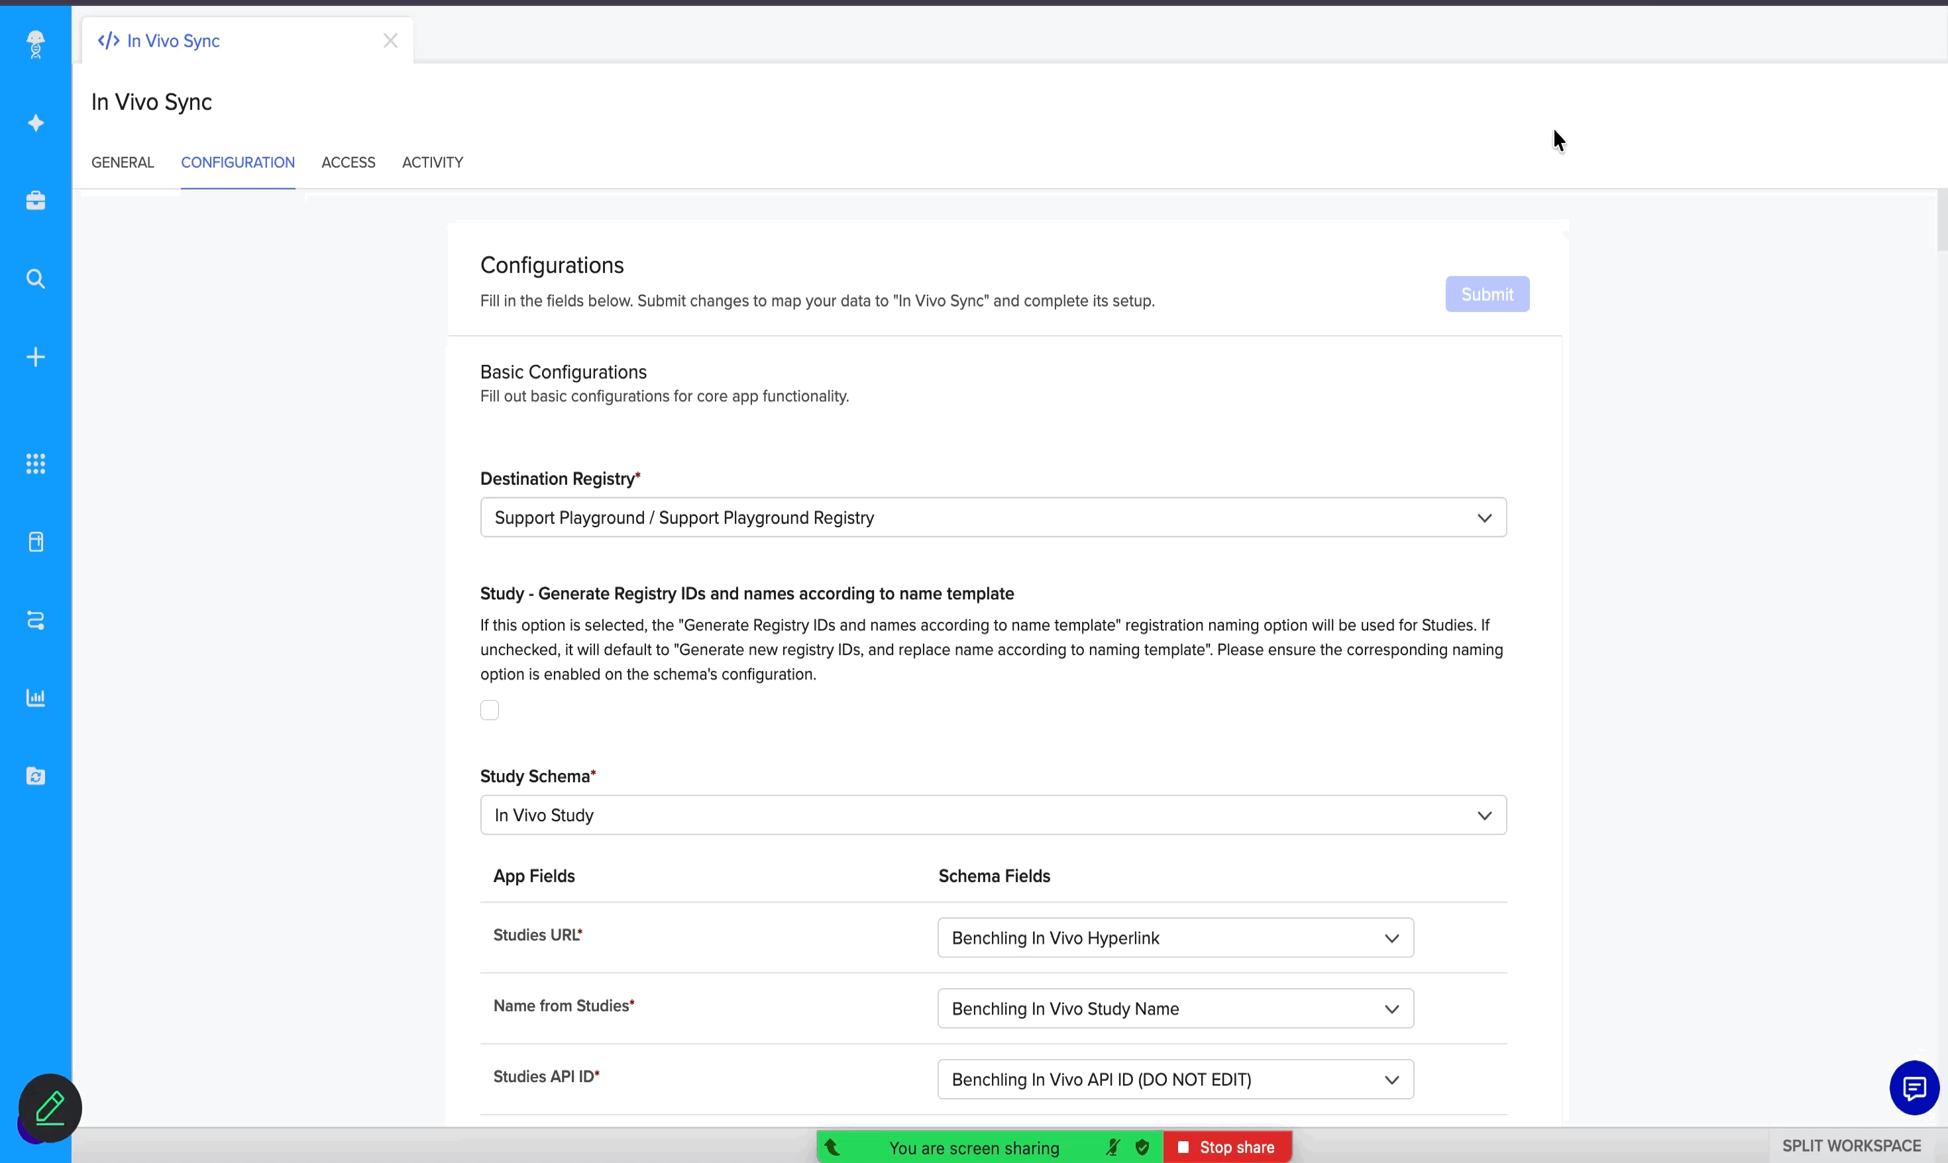The image size is (1948, 1163).
Task: Click the bar chart insights sidebar icon
Action: tap(35, 697)
